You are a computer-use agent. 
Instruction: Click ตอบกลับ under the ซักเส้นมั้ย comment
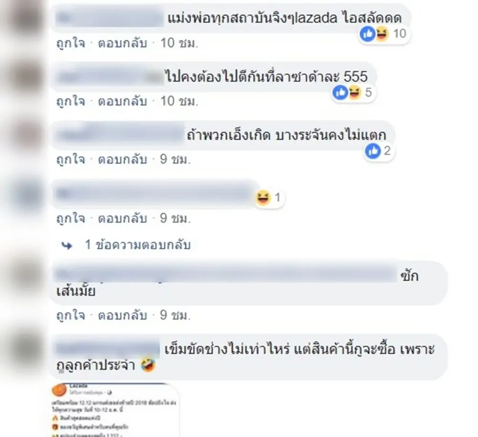click(x=122, y=315)
